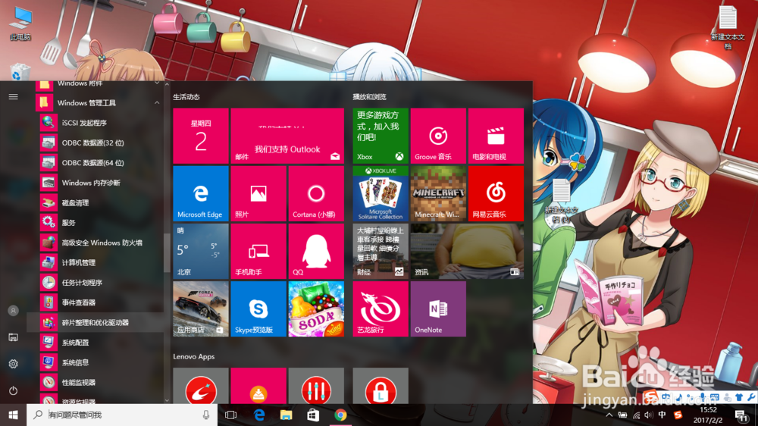This screenshot has width=758, height=426.
Task: Open 性能监视器
Action: pyautogui.click(x=96, y=383)
